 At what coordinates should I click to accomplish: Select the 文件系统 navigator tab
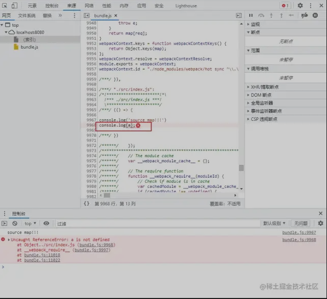(x=27, y=15)
